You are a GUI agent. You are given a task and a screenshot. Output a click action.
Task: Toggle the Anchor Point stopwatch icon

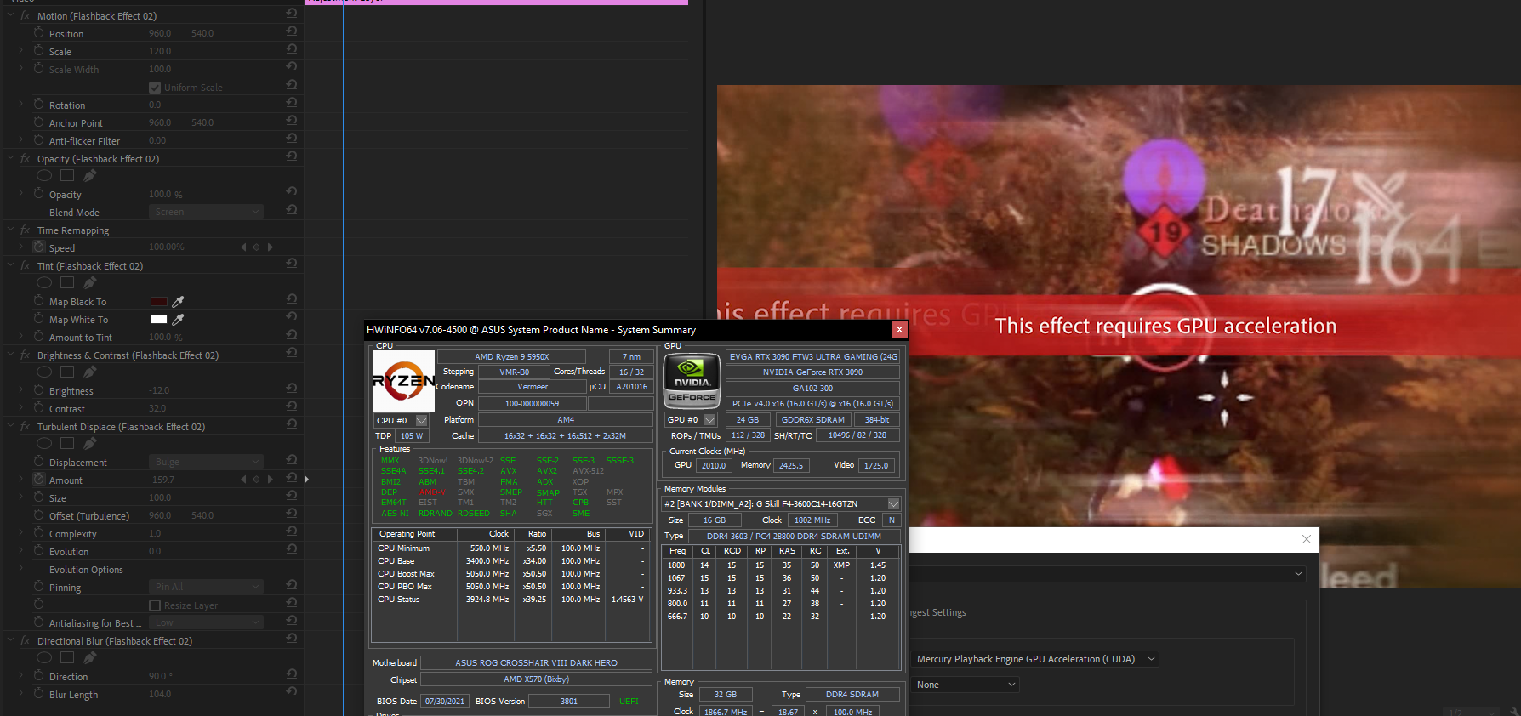pos(39,122)
